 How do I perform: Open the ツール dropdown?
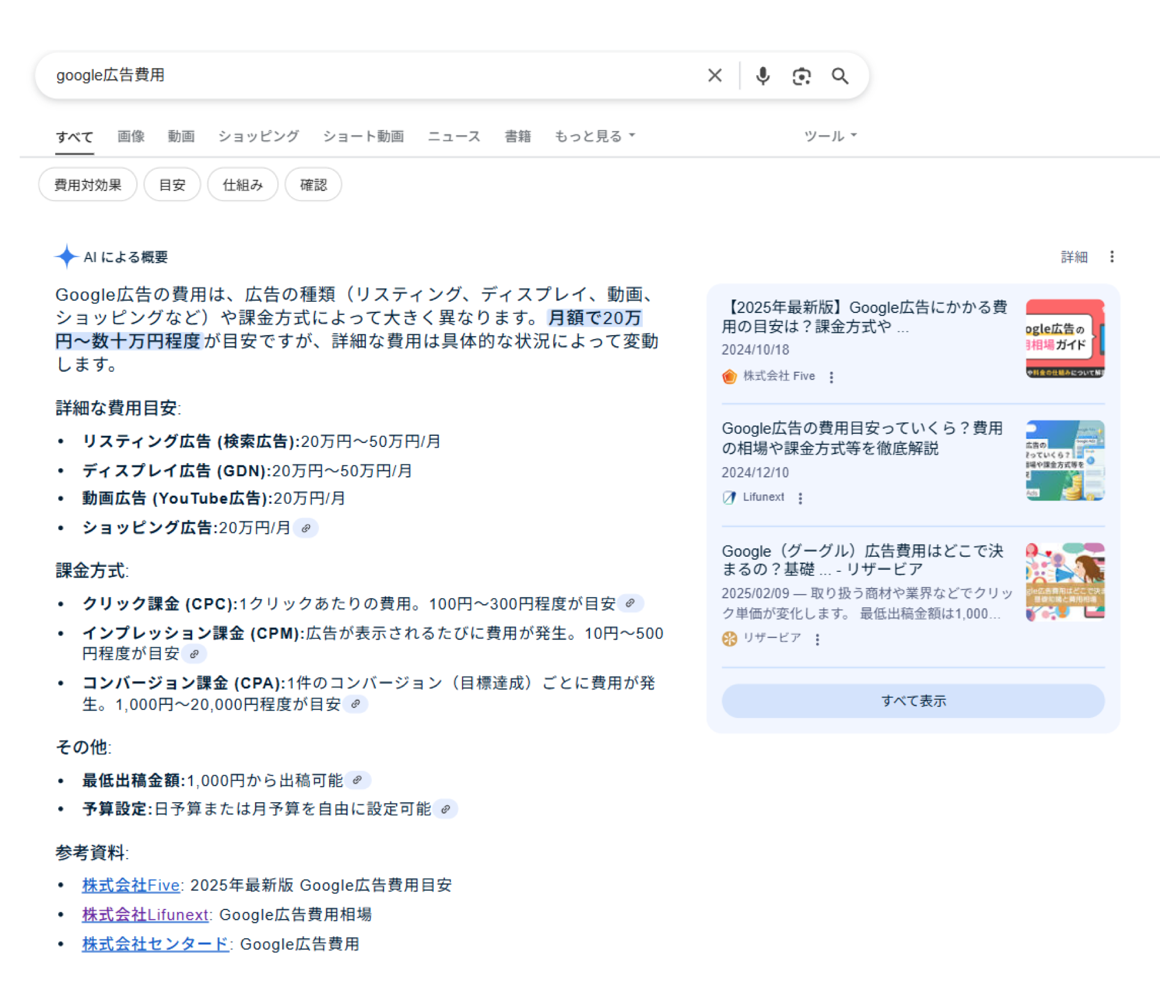pyautogui.click(x=830, y=136)
